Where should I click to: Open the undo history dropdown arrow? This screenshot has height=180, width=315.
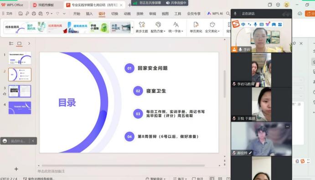(52, 14)
